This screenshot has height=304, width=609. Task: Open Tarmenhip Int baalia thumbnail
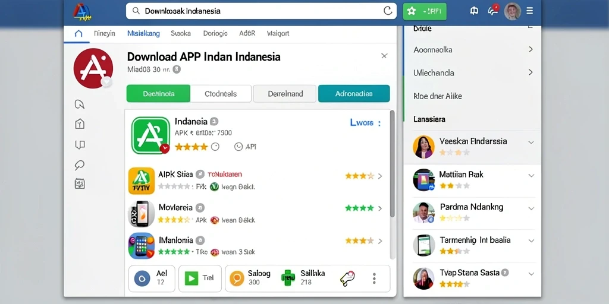(x=423, y=245)
